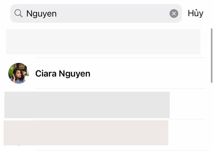The width and height of the screenshot is (214, 151).
Task: Open Ciara Nguyen's profile photo
Action: click(19, 73)
